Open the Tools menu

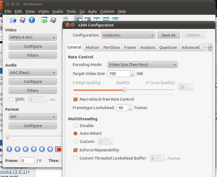tap(71, 11)
